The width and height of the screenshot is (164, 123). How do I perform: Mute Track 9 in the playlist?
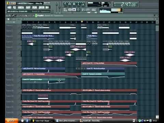point(20,66)
